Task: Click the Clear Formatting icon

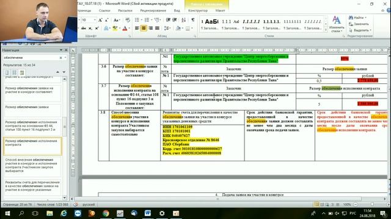Action: tap(128, 20)
